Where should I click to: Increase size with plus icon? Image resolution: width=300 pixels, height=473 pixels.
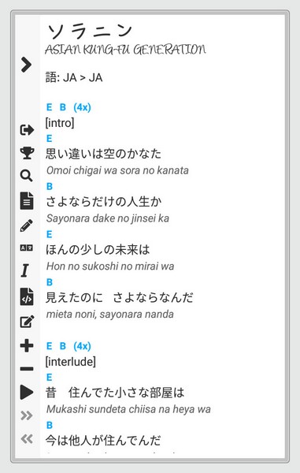[x=27, y=345]
